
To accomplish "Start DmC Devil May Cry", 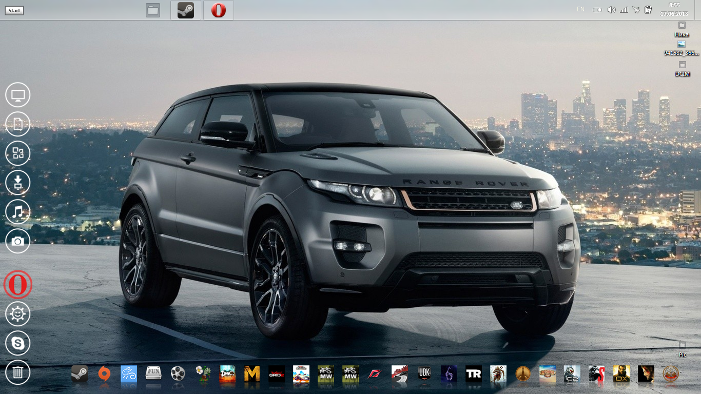I will point(227,373).
